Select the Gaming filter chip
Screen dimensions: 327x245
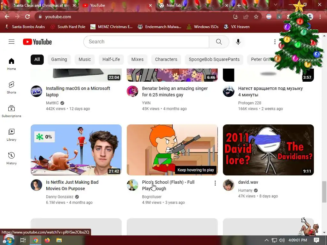pos(59,60)
